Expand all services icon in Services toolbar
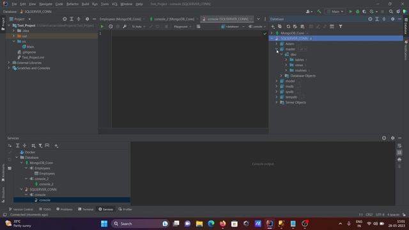Viewport: 409px width, 230px height. (17, 146)
